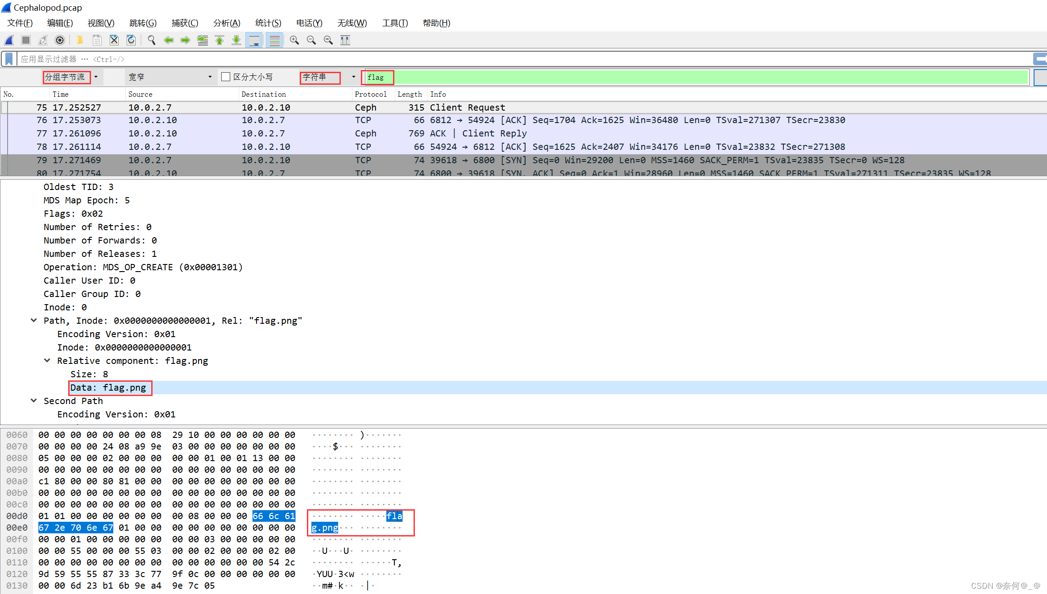Open the 无线(W) menu

point(352,23)
